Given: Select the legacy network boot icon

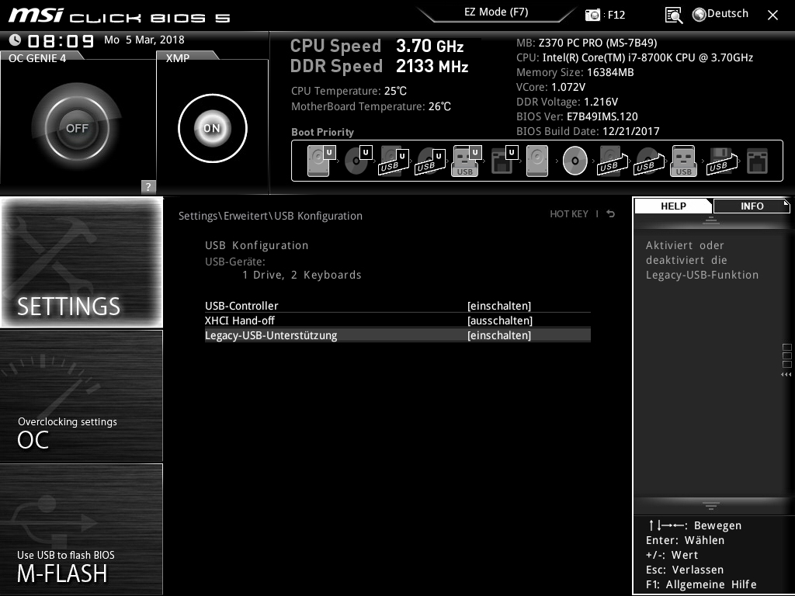Looking at the screenshot, I should (758, 161).
